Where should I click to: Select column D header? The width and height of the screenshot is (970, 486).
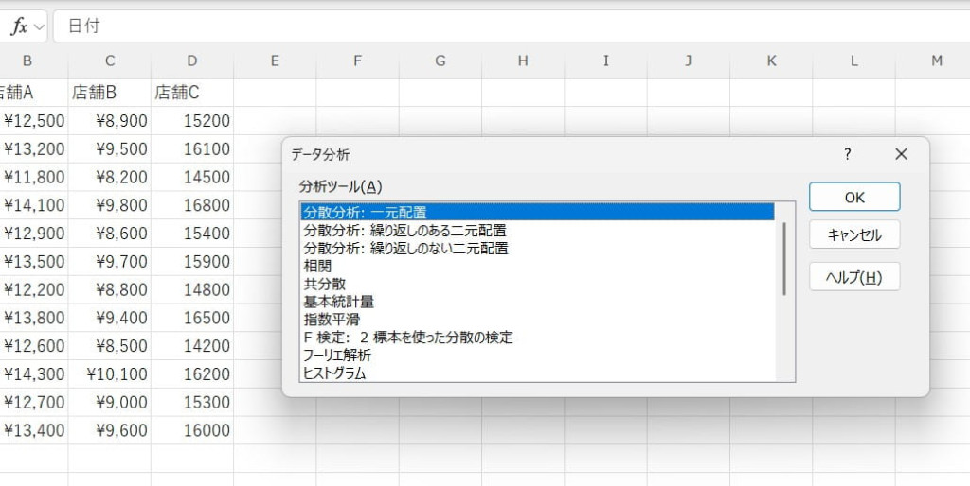tap(192, 61)
